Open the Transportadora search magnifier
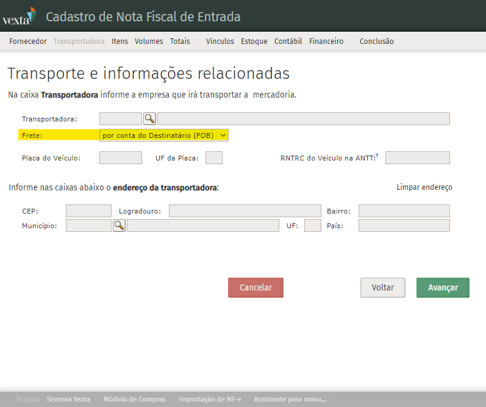This screenshot has width=486, height=407. 149,118
